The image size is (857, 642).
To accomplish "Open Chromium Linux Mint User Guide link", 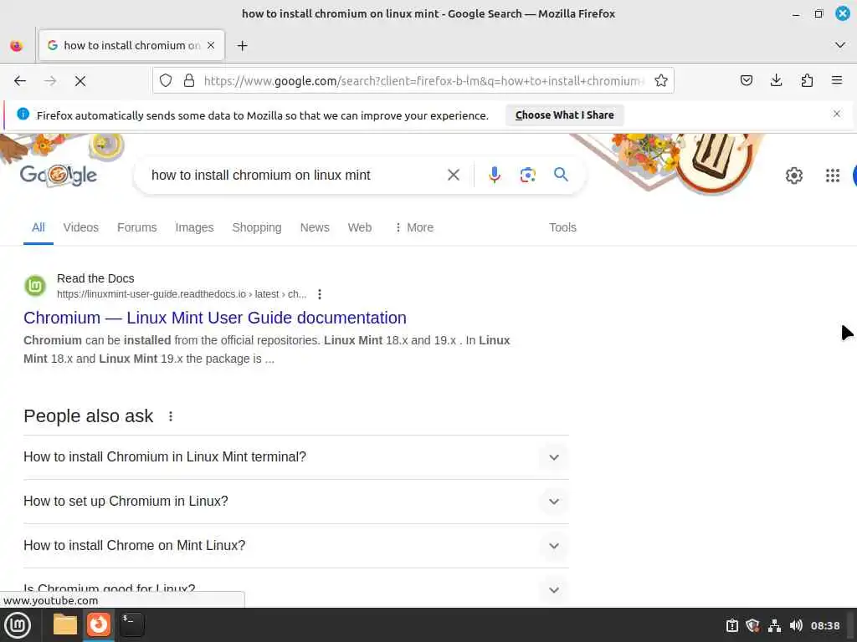I will pos(215,318).
